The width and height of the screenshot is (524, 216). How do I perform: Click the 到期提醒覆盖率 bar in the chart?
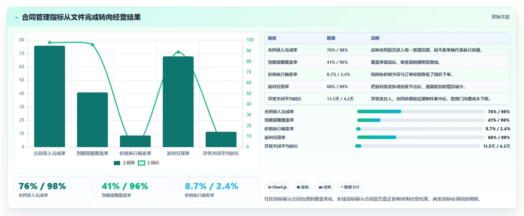point(92,120)
